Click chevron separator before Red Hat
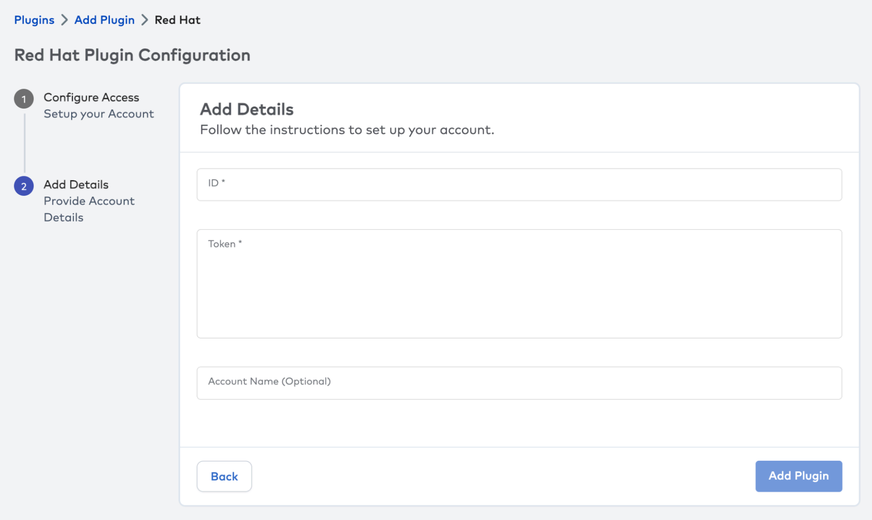 pos(145,20)
